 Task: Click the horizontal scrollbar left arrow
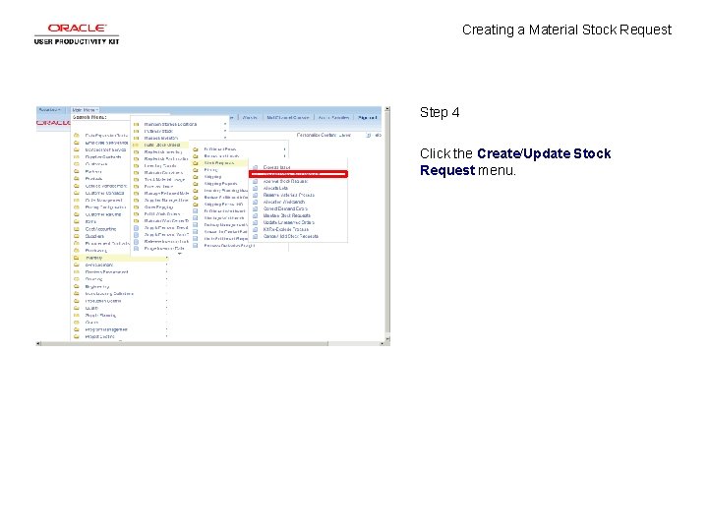[38, 343]
